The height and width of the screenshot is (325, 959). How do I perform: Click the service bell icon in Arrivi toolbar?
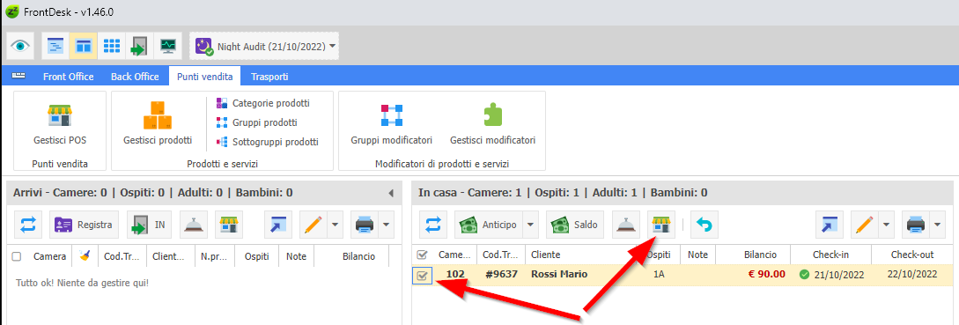pyautogui.click(x=195, y=225)
